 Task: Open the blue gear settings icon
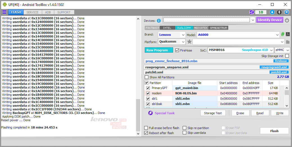287,12
